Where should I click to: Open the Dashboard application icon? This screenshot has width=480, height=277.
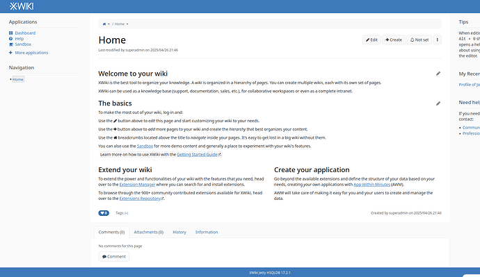(10, 33)
